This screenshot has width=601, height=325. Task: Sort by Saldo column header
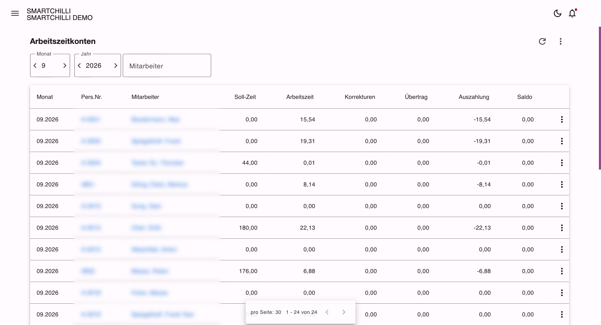(x=525, y=97)
